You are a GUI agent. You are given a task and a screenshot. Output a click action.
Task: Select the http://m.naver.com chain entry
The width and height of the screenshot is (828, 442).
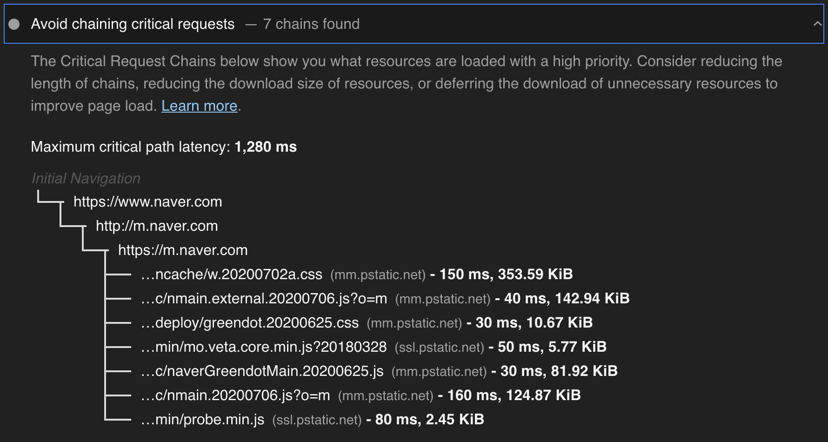point(157,226)
